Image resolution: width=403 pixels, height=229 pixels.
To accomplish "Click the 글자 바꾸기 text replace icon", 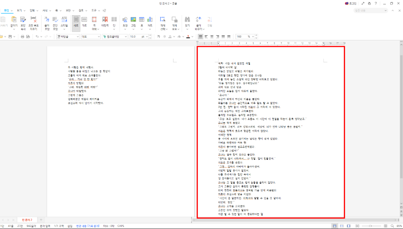I will 198,20.
